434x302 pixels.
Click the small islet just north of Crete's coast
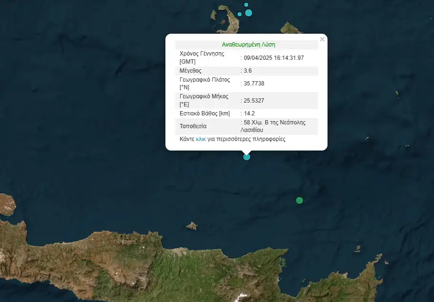point(192,226)
